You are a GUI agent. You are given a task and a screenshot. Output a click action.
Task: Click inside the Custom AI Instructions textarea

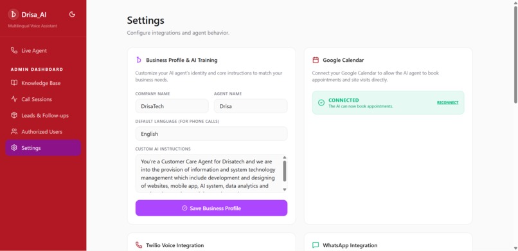(x=208, y=173)
